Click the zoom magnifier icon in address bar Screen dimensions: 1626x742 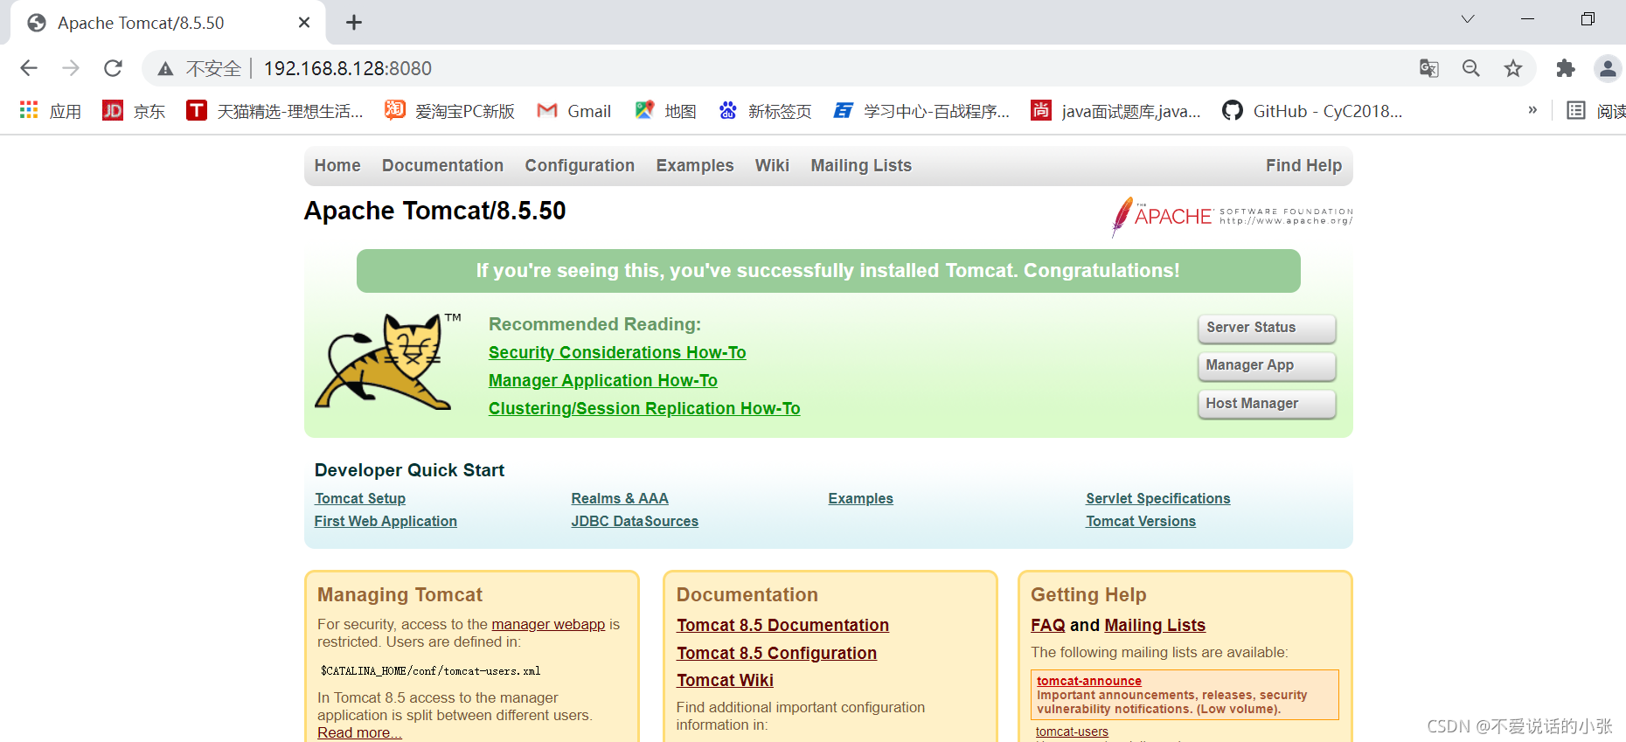click(x=1471, y=68)
